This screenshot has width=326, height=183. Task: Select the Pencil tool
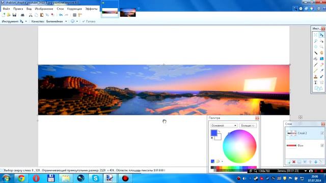[316, 71]
